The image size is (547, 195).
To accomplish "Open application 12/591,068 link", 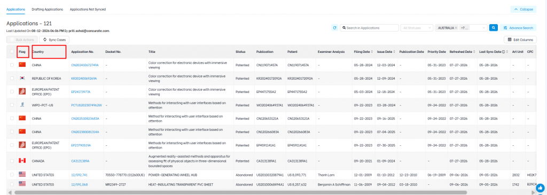I will (79, 184).
